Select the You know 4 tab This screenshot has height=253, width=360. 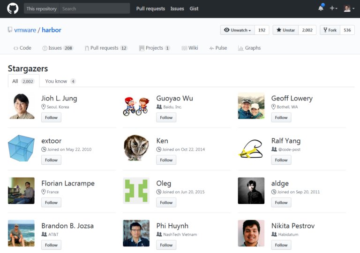point(60,81)
